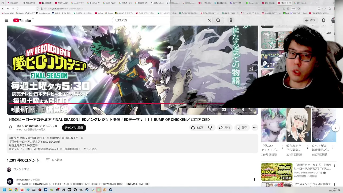
Task: Open the right-most Steam taskbar icon
Action: pyautogui.click(x=110, y=190)
